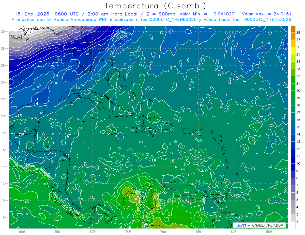Image resolution: width=305 pixels, height=235 pixels.
Task: Click the lime legend swatch between 24 and 25
Action: point(293,58)
